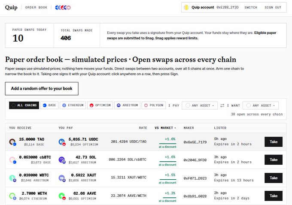The height and width of the screenshot is (205, 292).
Task: Click the cbBTC token icon
Action: click(12, 160)
